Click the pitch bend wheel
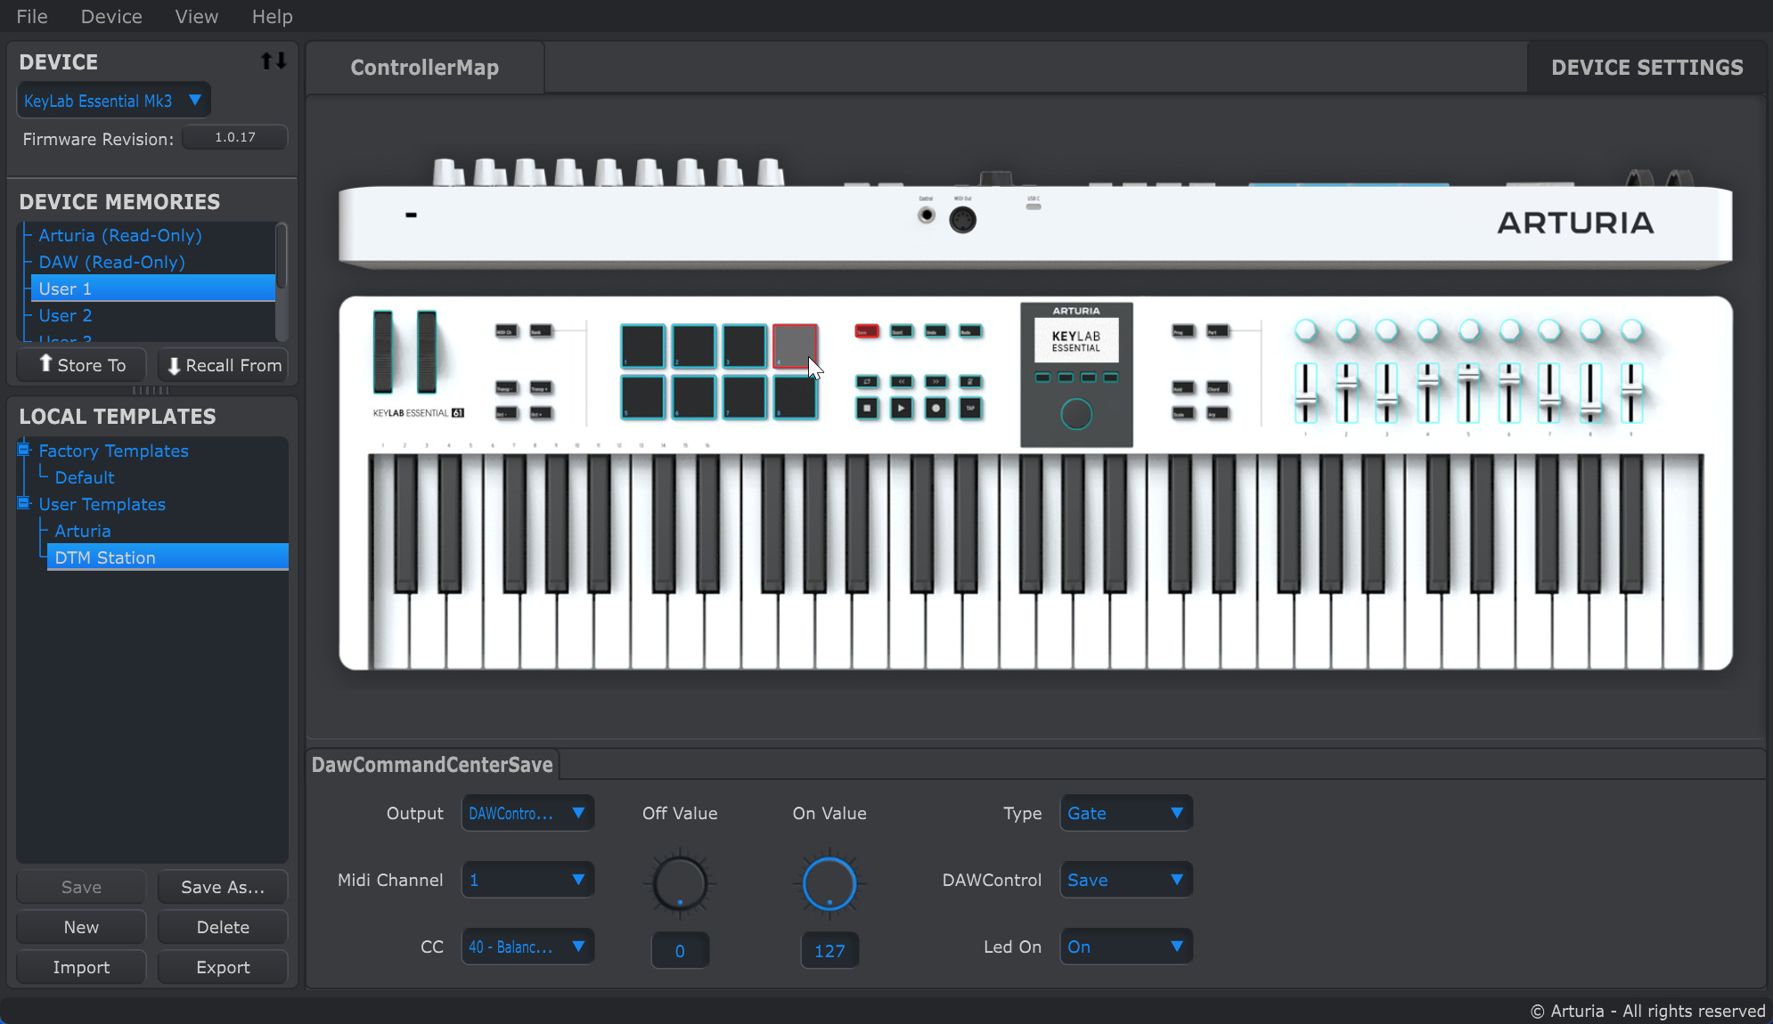1773x1024 pixels. coord(383,352)
